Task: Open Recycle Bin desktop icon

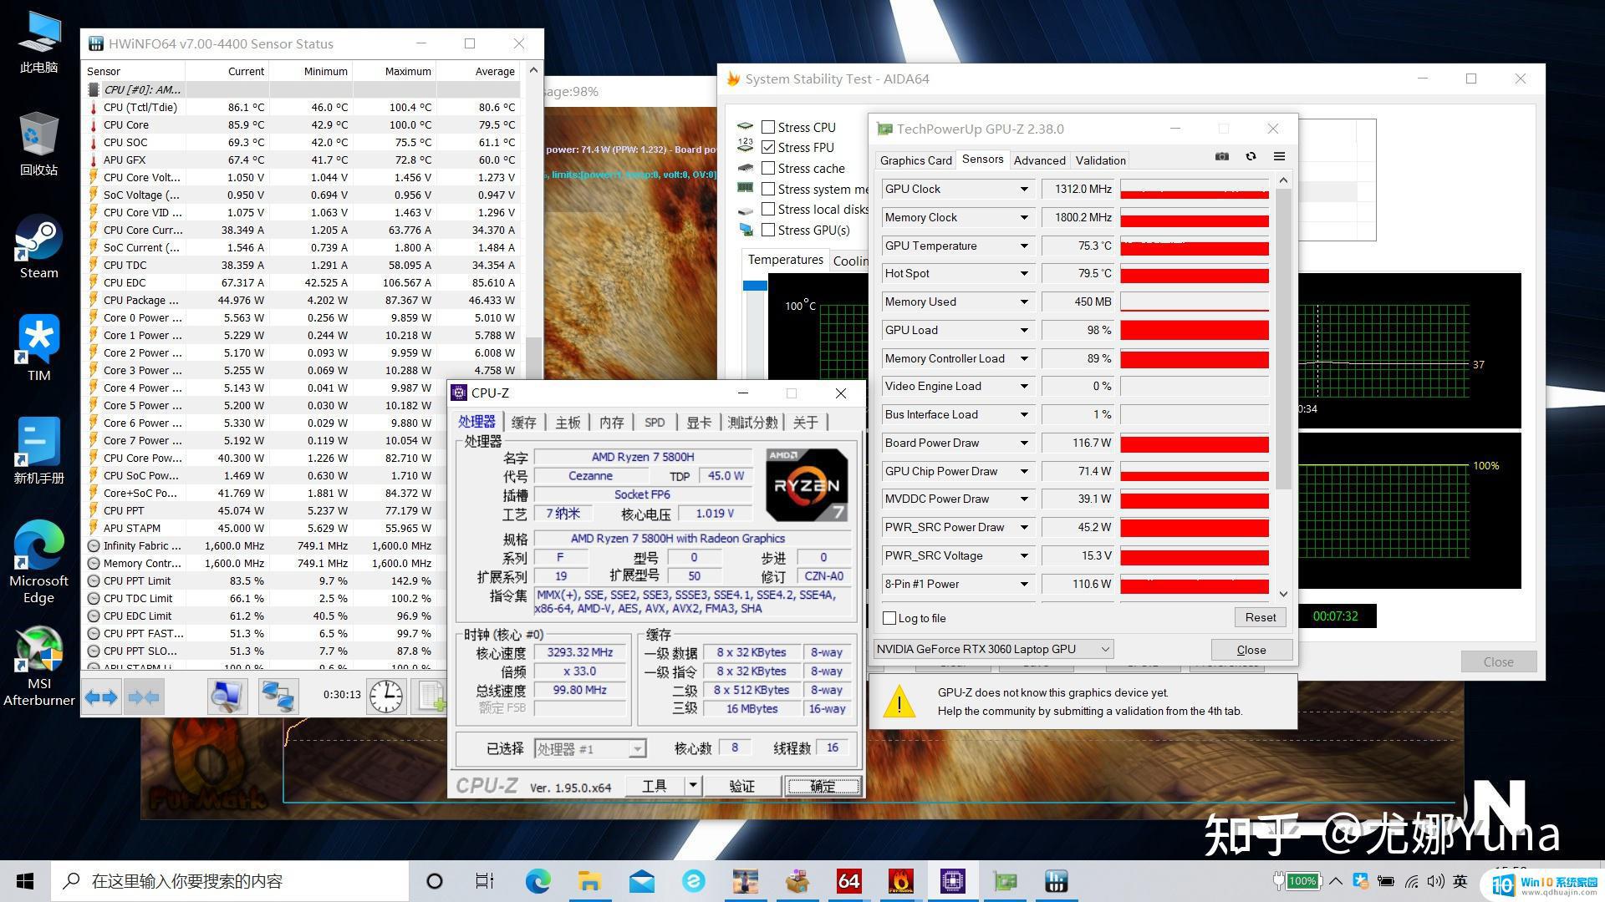Action: tap(38, 144)
